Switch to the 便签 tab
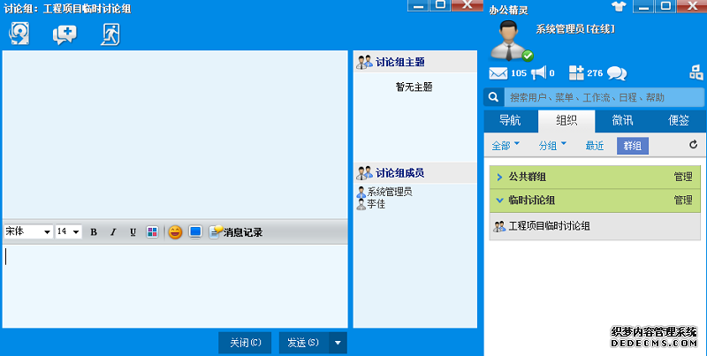Image resolution: width=707 pixels, height=356 pixels. point(678,121)
